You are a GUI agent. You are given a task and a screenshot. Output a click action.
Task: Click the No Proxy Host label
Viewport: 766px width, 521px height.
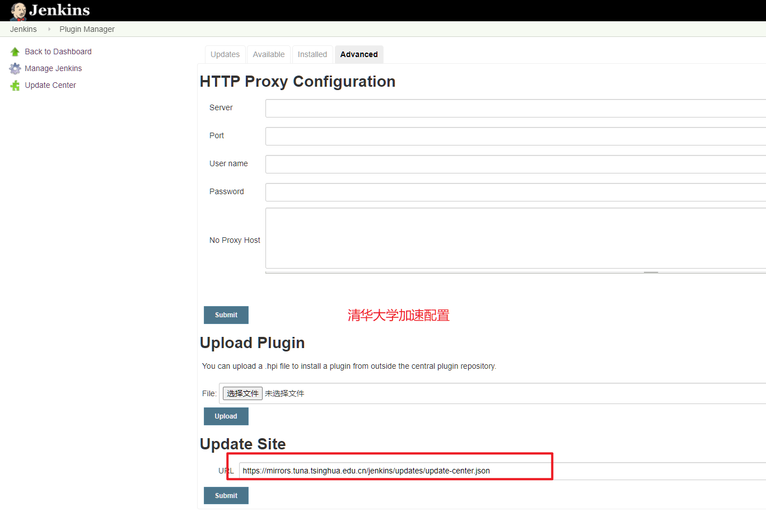[x=235, y=240]
